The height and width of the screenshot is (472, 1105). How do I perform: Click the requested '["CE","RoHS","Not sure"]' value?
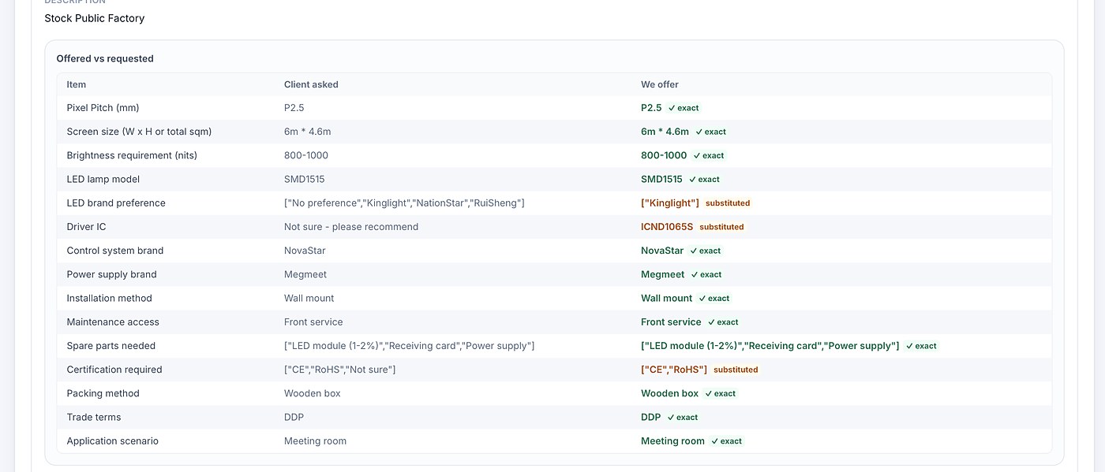[x=340, y=370]
